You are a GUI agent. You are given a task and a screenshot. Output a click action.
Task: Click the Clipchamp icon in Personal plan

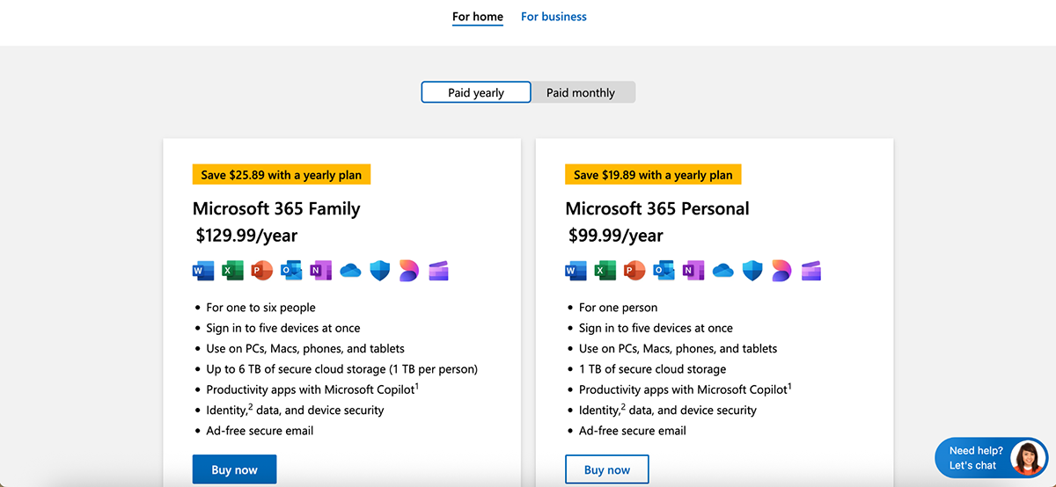[810, 271]
